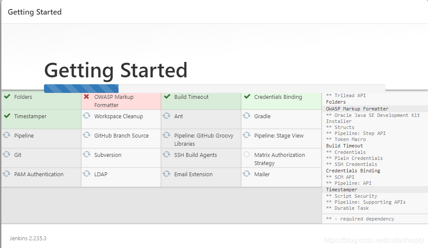The width and height of the screenshot is (428, 248).
Task: Click the sync icon beside Pipeline: GitHub Groovy Libraries
Action: (x=166, y=135)
